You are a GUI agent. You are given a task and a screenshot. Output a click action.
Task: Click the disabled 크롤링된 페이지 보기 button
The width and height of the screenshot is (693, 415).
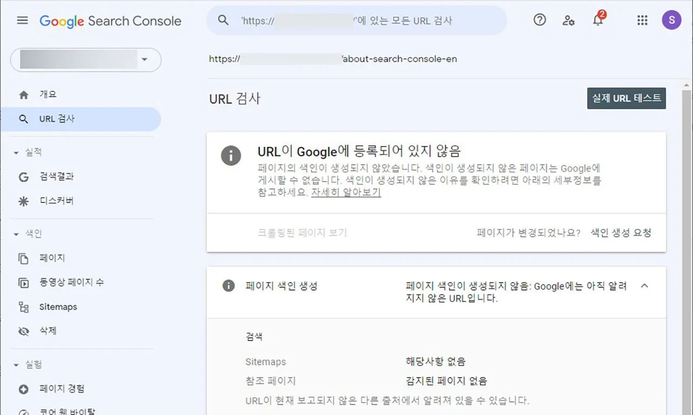coord(302,233)
